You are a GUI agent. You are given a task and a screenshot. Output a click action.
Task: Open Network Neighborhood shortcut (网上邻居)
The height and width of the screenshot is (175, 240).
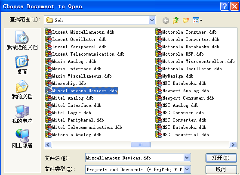coord(22,138)
